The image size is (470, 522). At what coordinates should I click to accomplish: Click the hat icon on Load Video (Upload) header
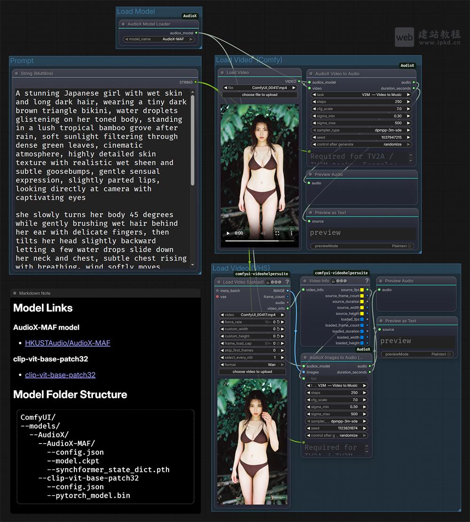[268, 282]
